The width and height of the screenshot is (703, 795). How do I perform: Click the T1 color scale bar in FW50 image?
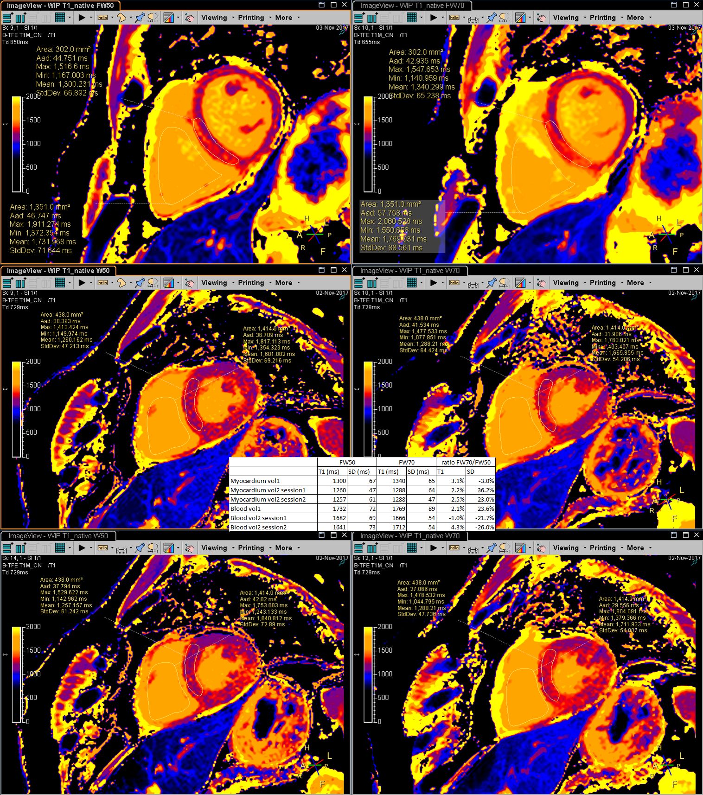click(17, 144)
